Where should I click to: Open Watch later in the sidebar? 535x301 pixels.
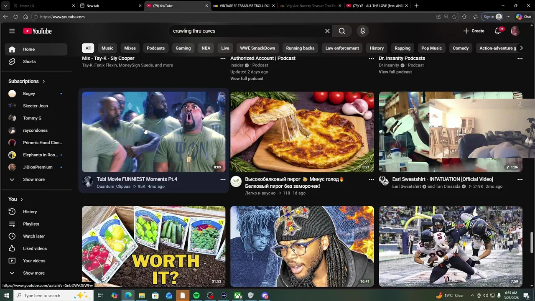(x=36, y=236)
